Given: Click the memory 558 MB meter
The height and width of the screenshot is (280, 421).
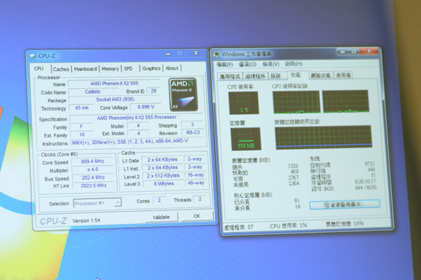Looking at the screenshot, I should (245, 139).
